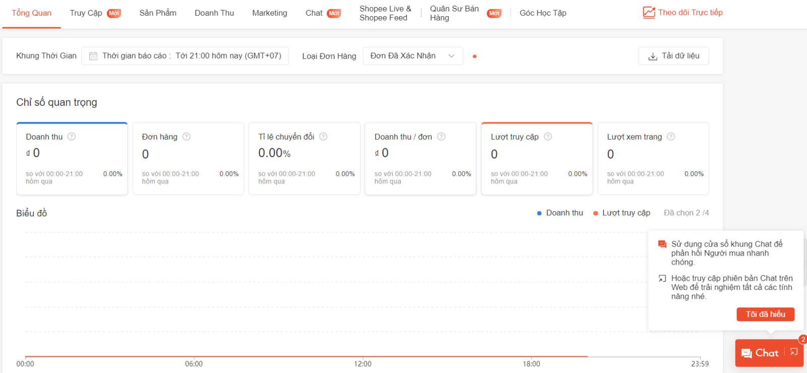Open the Đơn Đã Xác Nhận dropdown
807x373 pixels.
point(413,56)
